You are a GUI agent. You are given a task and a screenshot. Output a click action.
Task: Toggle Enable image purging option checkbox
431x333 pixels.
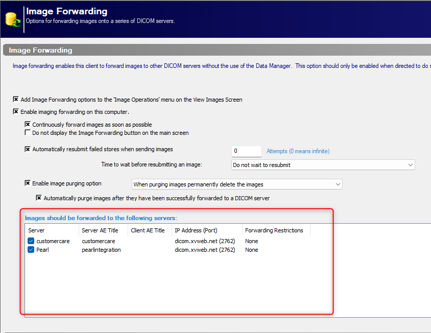(x=28, y=183)
